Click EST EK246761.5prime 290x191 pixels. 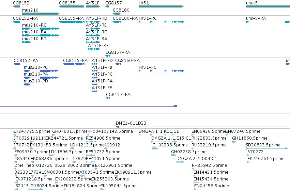click(x=266, y=159)
